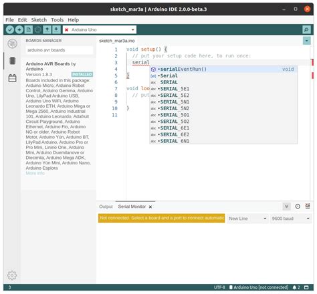The image size is (317, 294).
Task: Select the SERIAL_5O2 suggestion
Action: pyautogui.click(x=223, y=122)
